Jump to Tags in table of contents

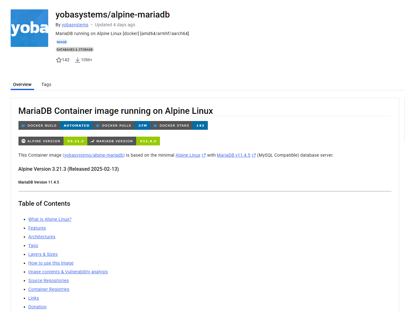tap(33, 245)
